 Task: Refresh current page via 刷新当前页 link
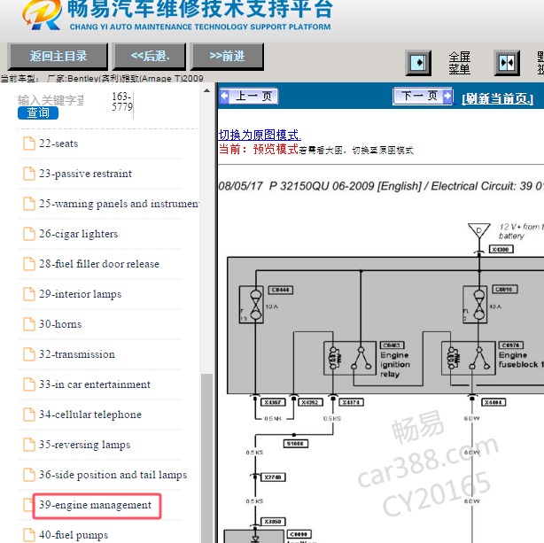497,99
